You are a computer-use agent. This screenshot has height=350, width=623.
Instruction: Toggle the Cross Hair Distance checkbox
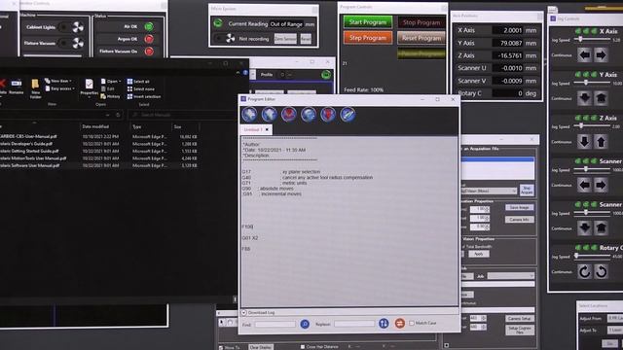tap(303, 347)
